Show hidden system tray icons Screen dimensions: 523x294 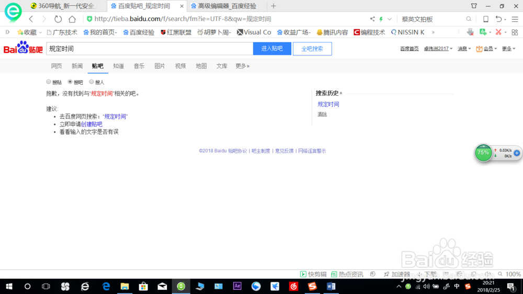399,286
